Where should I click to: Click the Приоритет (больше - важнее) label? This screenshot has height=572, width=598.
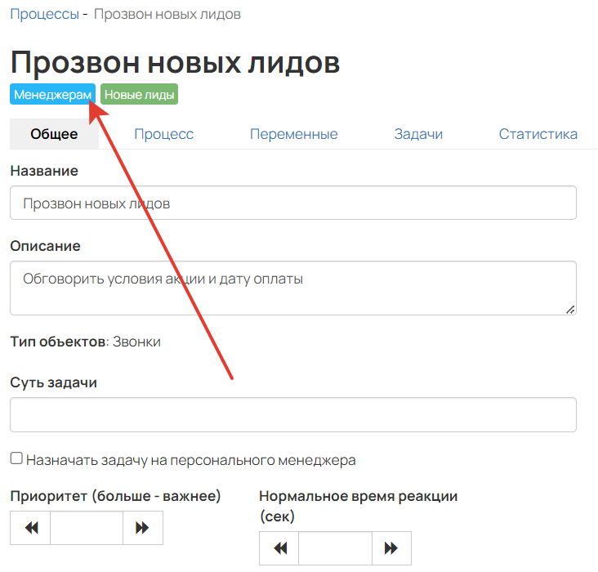[115, 496]
